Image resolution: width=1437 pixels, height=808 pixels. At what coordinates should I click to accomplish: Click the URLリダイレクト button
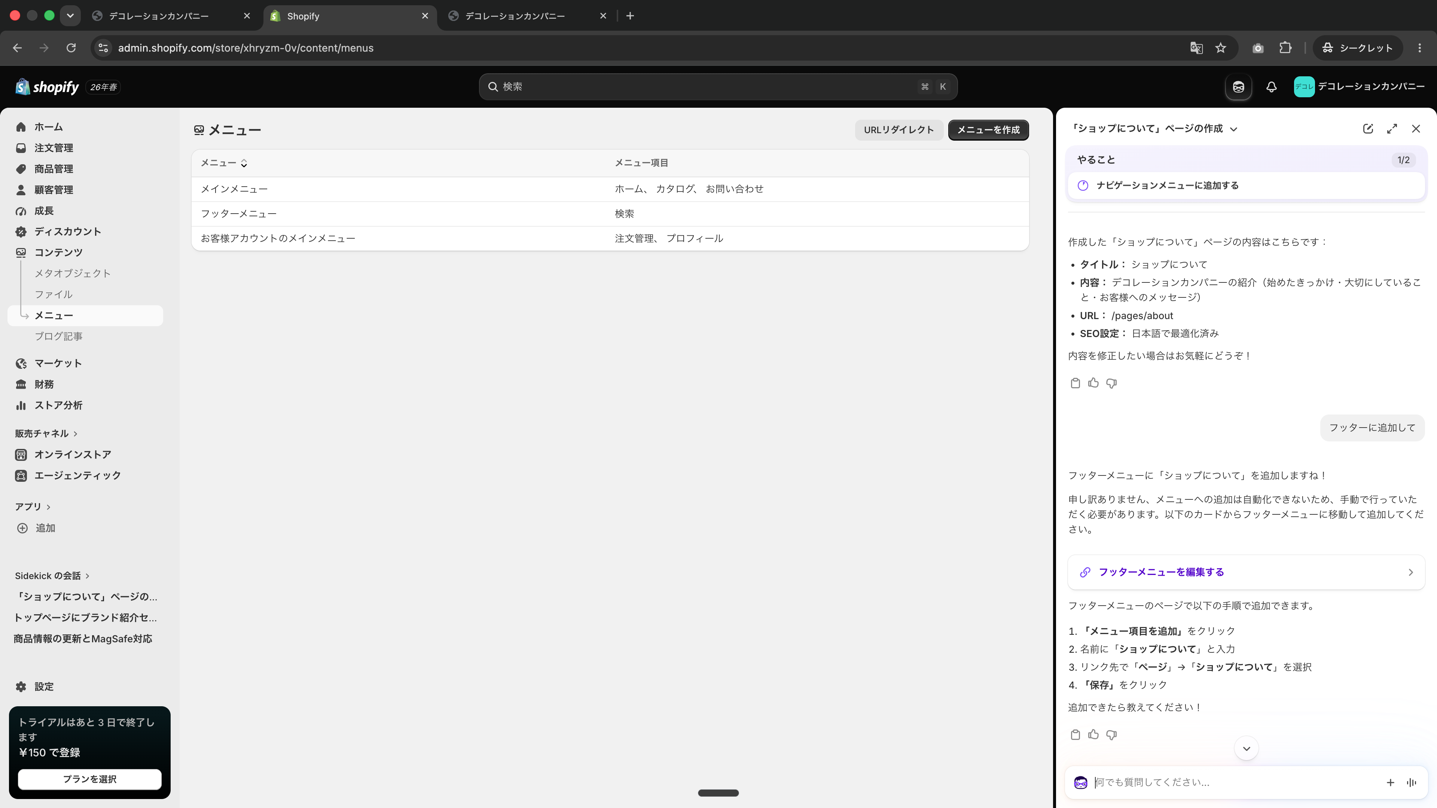coord(898,130)
